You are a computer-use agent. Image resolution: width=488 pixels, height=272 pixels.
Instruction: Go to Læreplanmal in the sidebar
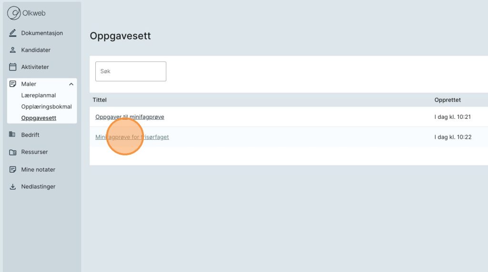(39, 96)
